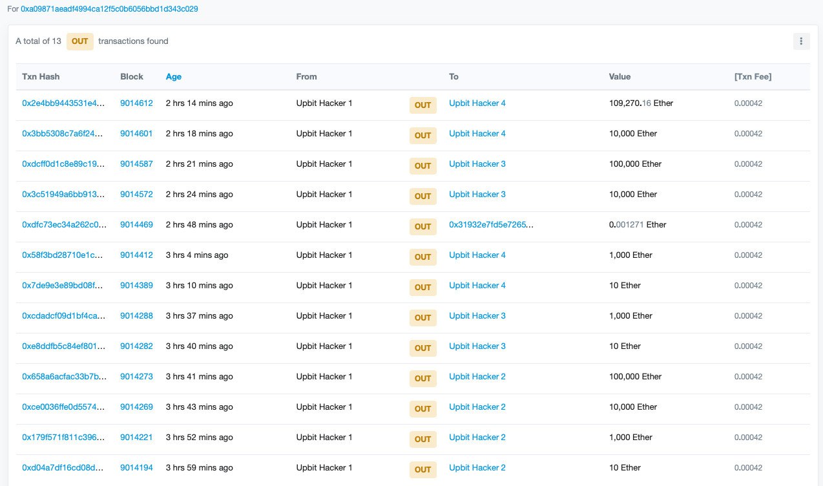Viewport: 823px width, 486px height.
Task: Open transaction 0x58f3bd28710e1c...
Action: pos(63,255)
